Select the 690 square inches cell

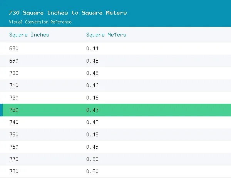[14, 61]
